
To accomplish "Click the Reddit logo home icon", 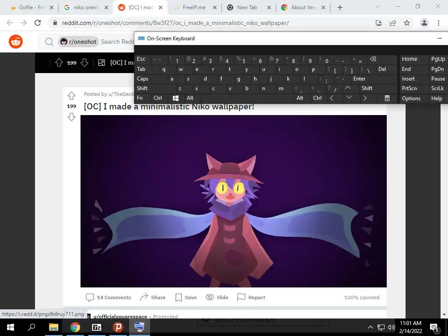I will pyautogui.click(x=16, y=42).
